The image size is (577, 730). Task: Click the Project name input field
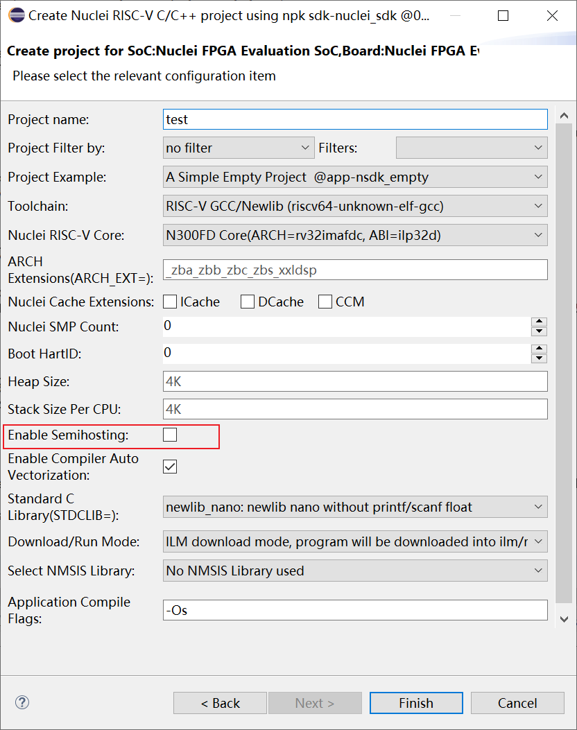click(355, 120)
